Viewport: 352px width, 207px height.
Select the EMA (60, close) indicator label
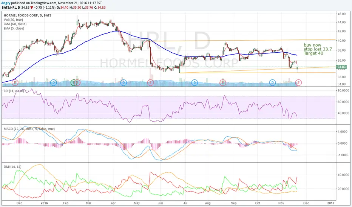click(15, 24)
